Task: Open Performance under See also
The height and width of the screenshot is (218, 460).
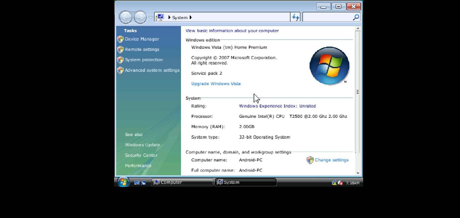Action: (138, 166)
